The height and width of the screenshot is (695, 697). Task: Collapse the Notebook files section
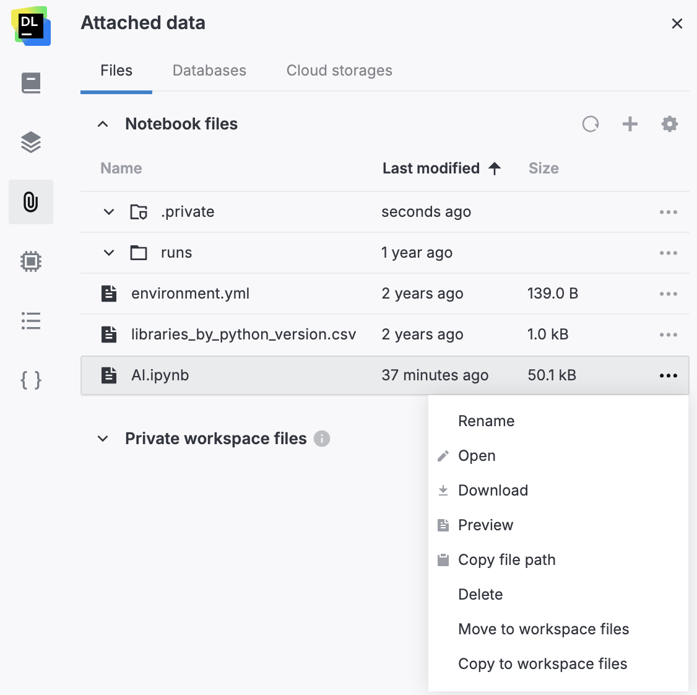(x=103, y=124)
